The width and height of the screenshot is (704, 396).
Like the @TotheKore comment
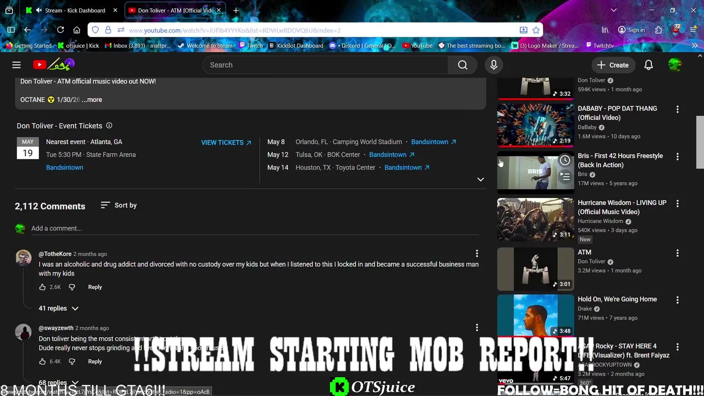pyautogui.click(x=42, y=287)
